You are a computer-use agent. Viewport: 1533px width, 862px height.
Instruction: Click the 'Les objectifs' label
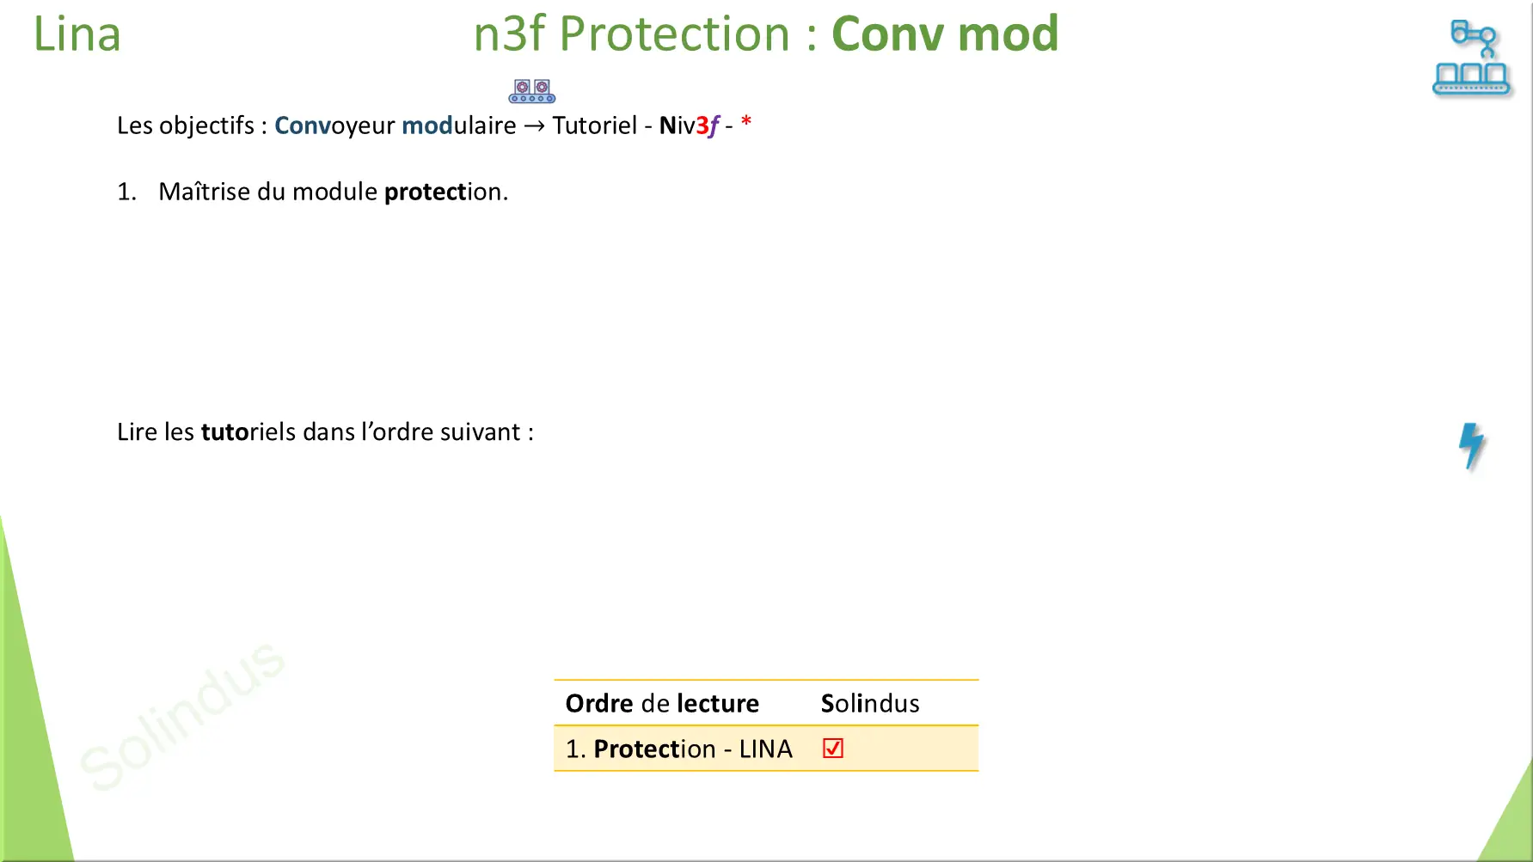coord(185,125)
